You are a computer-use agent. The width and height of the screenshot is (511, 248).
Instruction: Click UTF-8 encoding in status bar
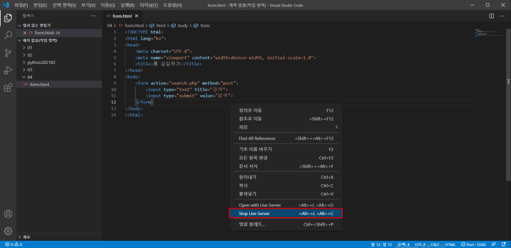point(420,245)
